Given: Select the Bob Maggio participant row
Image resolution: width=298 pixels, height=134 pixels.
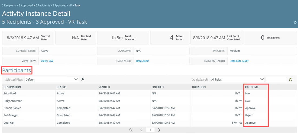Looking at the screenshot, I should pyautogui.click(x=11, y=115).
